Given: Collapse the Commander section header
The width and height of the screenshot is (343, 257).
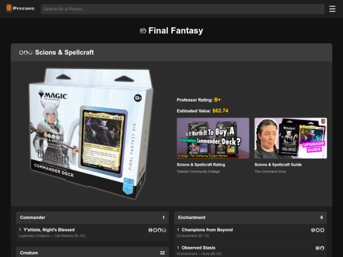Looking at the screenshot, I should pos(92,218).
